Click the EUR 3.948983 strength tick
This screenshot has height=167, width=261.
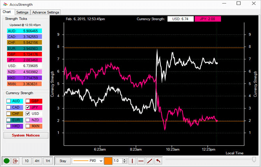pyautogui.click(x=25, y=49)
